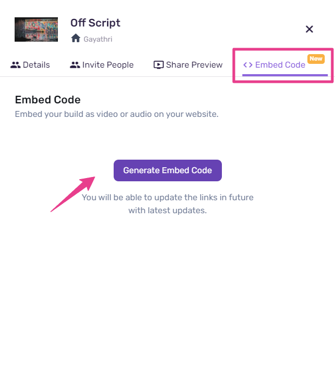Viewport: 335px width, 381px height.
Task: Click the home icon next to Gayathri
Action: tap(76, 38)
